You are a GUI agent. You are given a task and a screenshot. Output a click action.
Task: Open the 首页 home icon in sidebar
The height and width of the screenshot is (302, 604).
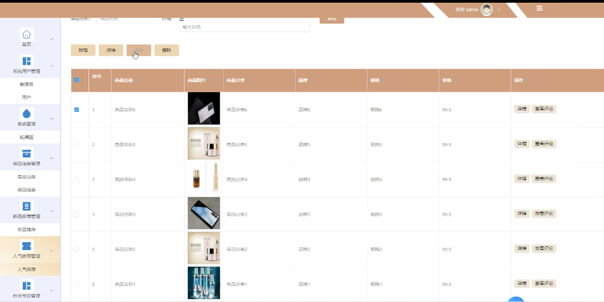(27, 35)
